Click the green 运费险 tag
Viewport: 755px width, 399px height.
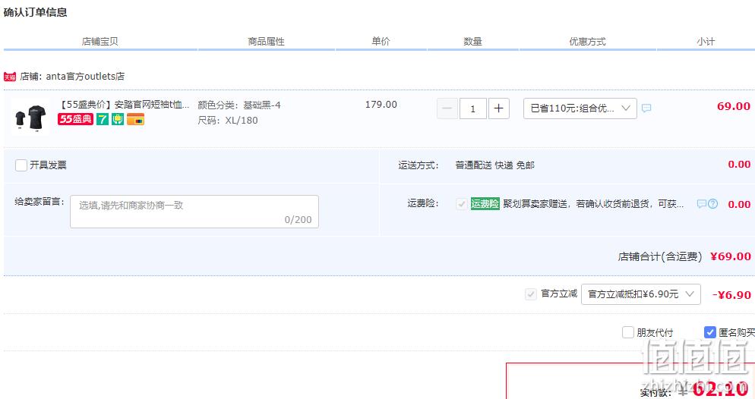point(485,204)
